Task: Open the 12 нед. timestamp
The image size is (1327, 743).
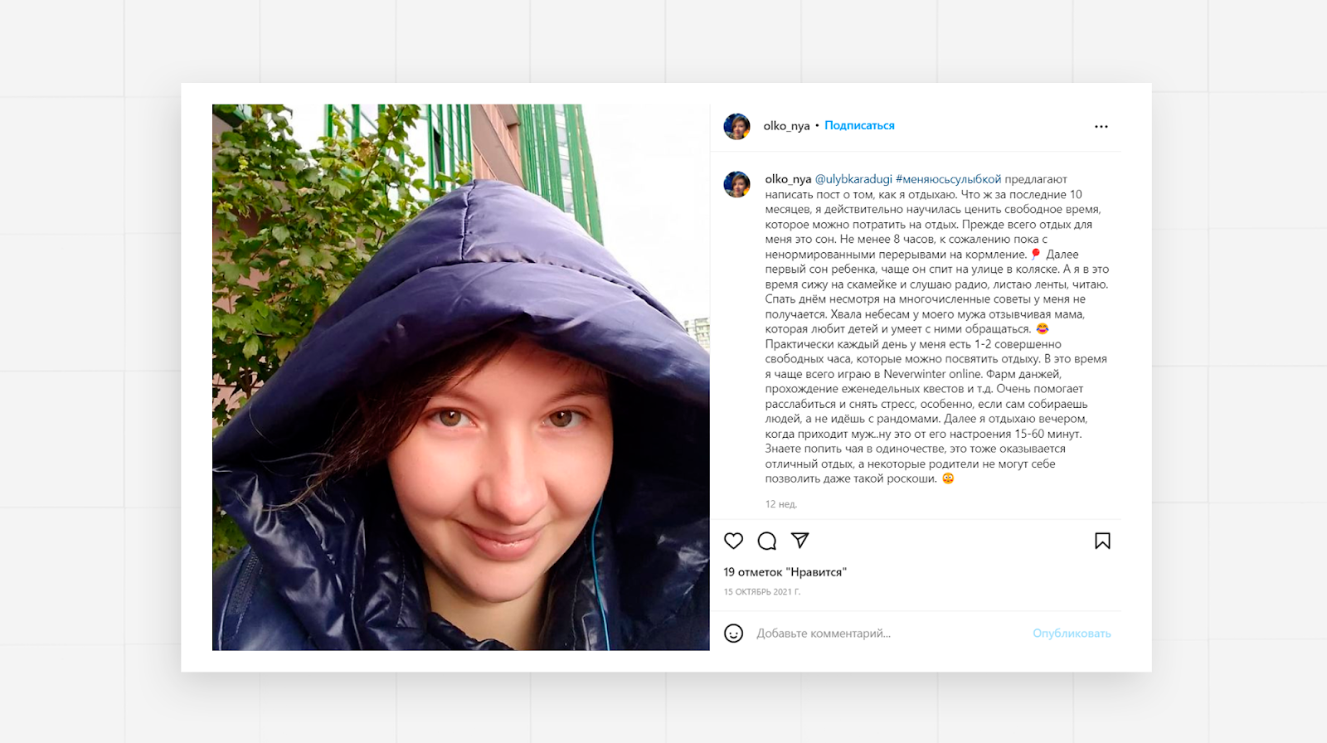Action: point(780,504)
